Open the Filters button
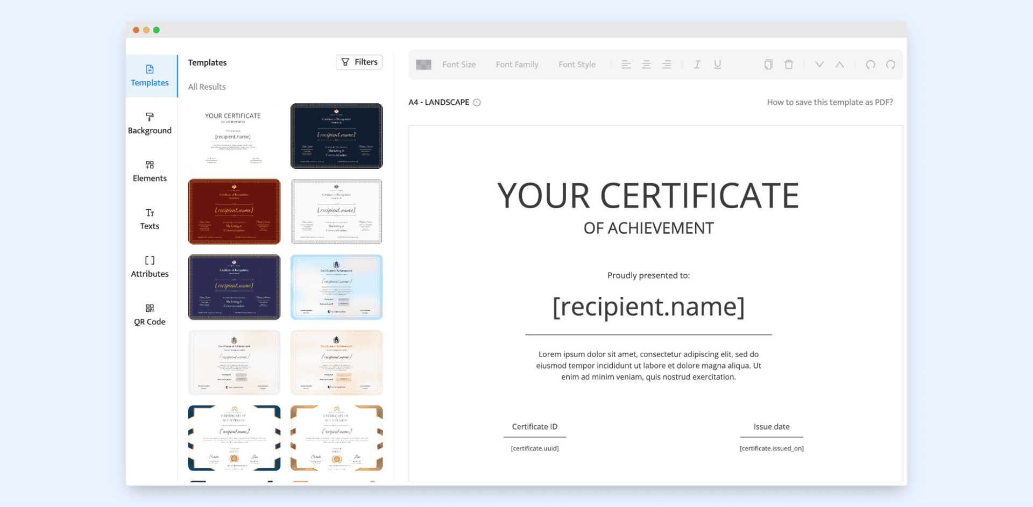The width and height of the screenshot is (1033, 507). pos(359,62)
